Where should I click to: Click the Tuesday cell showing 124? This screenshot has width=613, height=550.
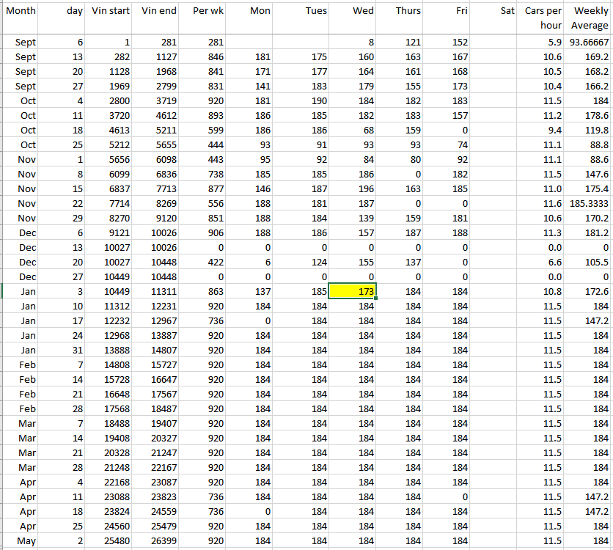tap(305, 263)
